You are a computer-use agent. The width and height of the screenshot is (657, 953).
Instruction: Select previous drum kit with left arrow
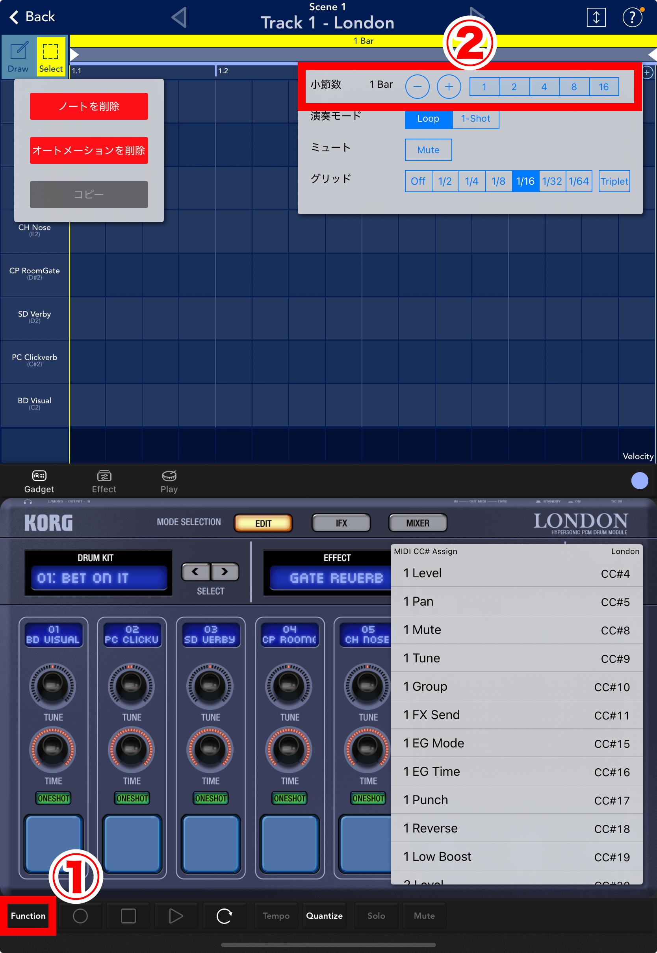pos(195,571)
